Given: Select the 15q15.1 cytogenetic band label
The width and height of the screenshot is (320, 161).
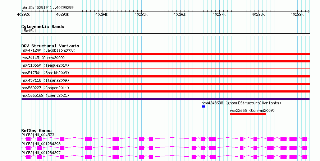Looking at the screenshot, I should point(29,31).
